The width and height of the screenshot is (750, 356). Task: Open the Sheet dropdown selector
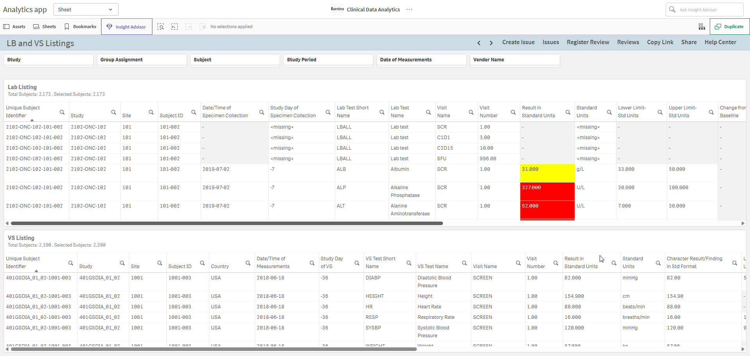[x=86, y=9]
